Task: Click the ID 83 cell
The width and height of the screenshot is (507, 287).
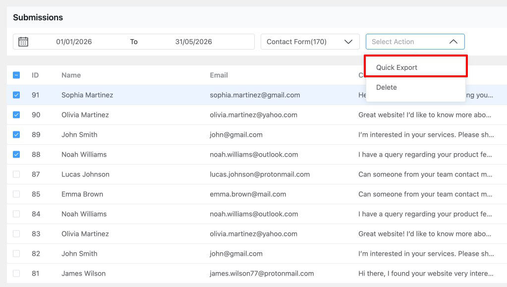Action: pyautogui.click(x=36, y=233)
